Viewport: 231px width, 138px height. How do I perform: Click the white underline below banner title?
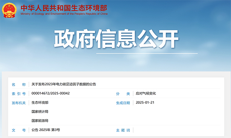(147, 54)
